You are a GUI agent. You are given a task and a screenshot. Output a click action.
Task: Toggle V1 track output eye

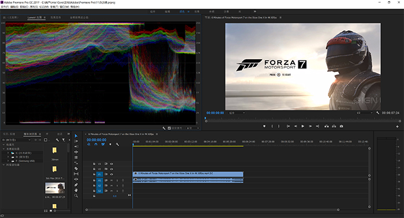[111, 174]
